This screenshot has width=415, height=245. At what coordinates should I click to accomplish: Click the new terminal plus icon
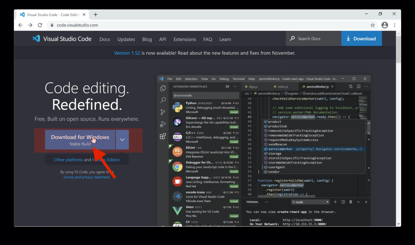coord(335,202)
